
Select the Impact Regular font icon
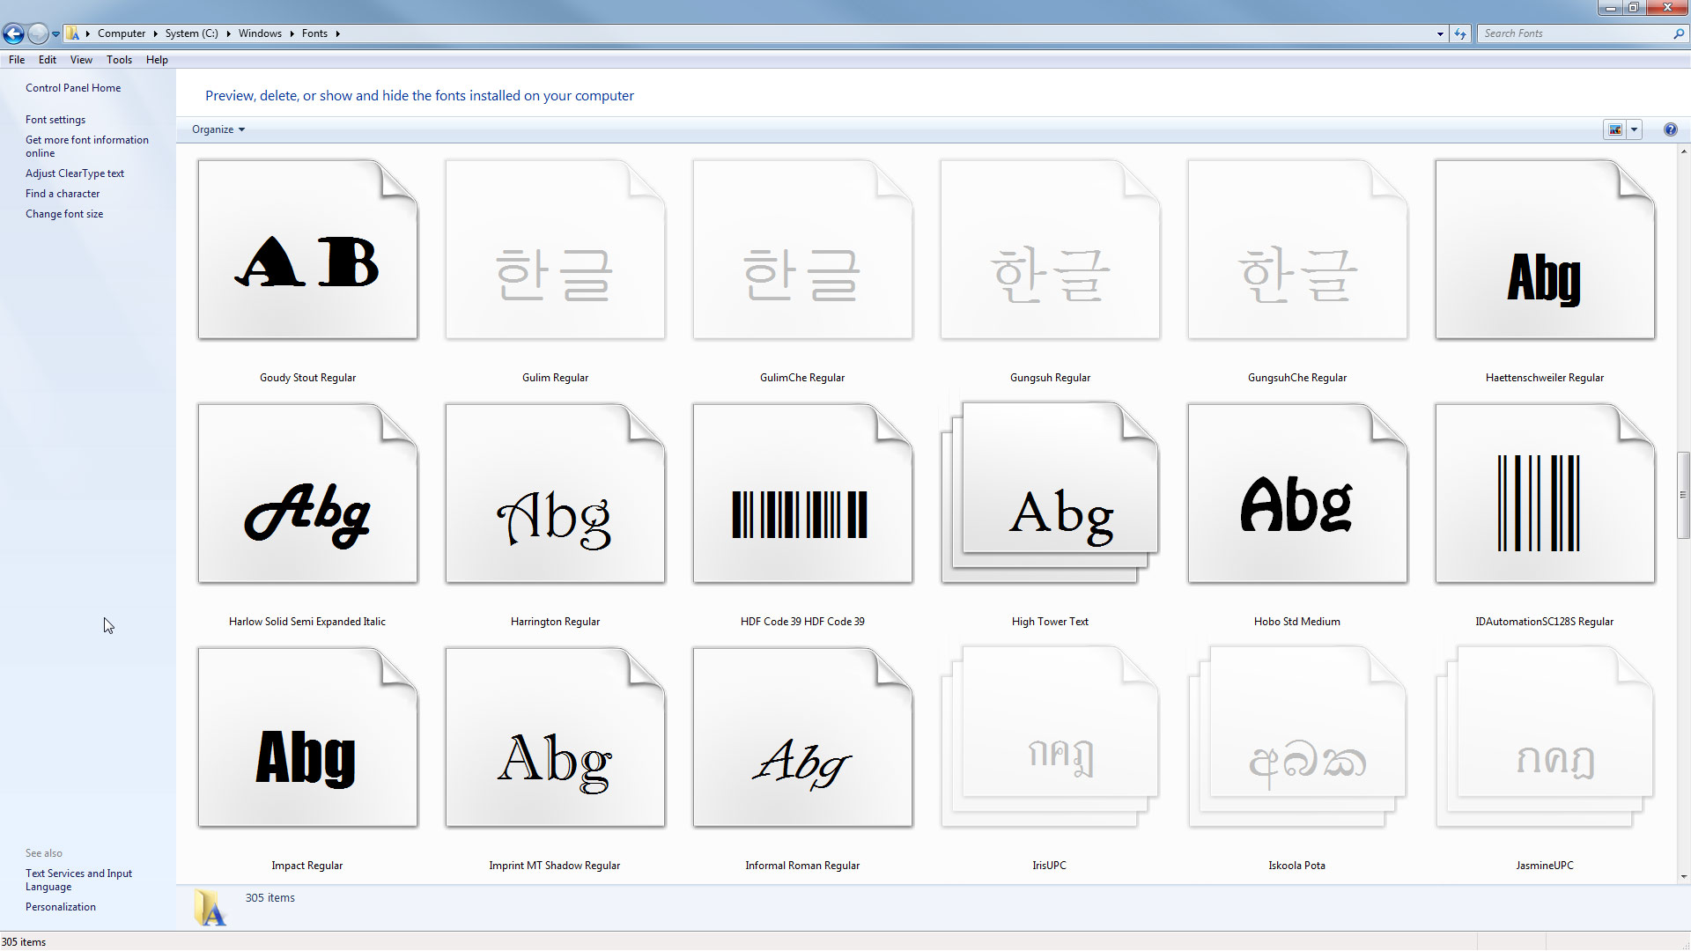tap(307, 738)
